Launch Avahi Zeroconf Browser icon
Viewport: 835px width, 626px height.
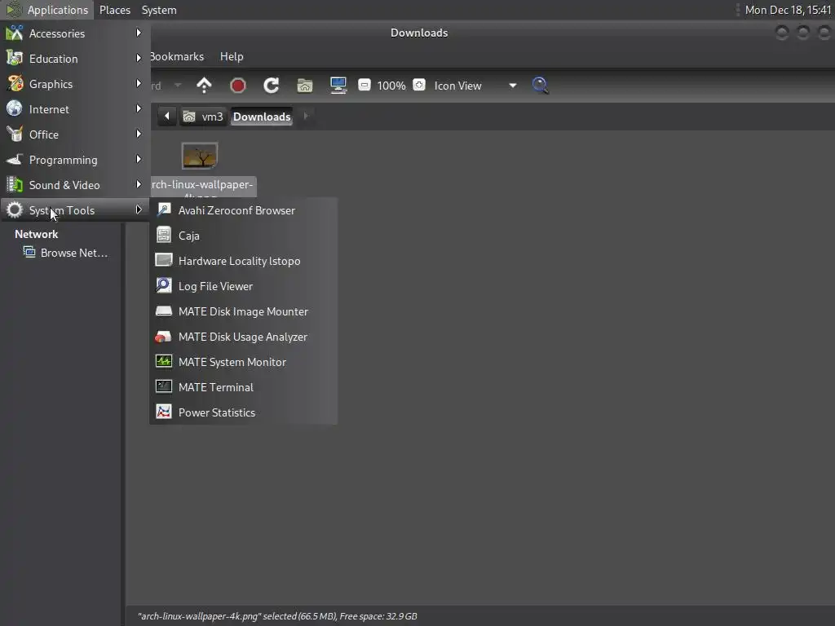[163, 209]
